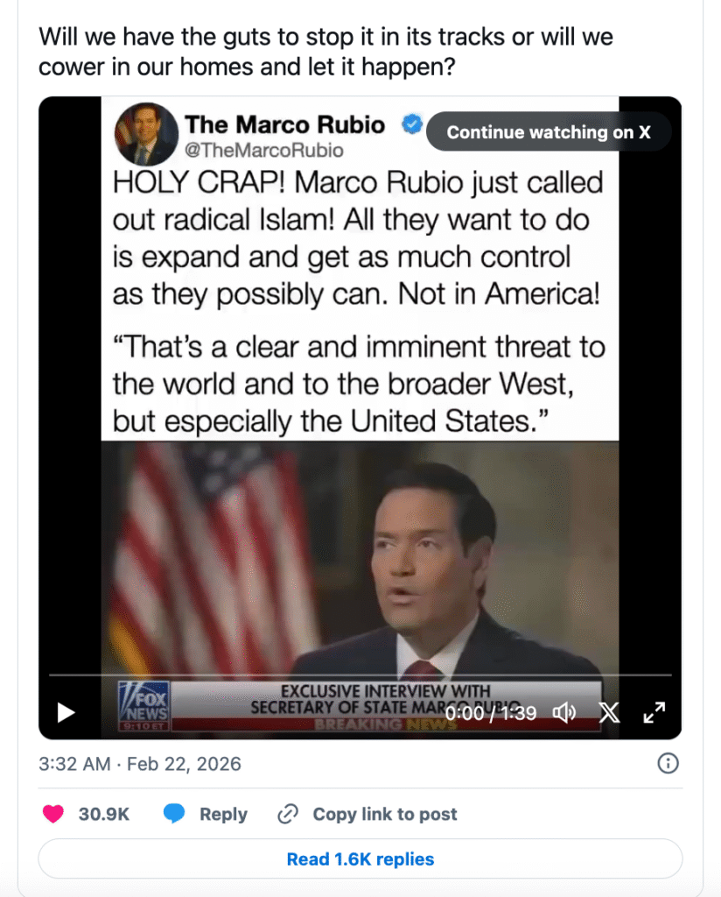
Task: Play the embedded Marco Rubio video
Action: [66, 712]
